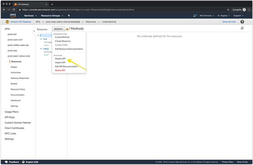Open Client Certificates
The width and height of the screenshot is (253, 165).
[x=14, y=128]
